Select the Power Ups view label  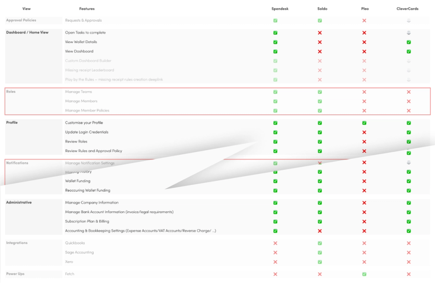coord(15,274)
